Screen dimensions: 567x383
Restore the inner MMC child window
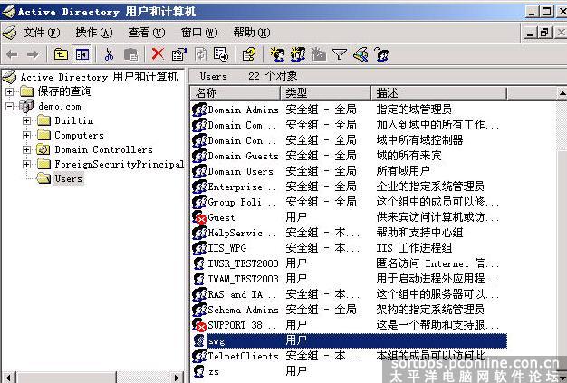click(x=544, y=33)
